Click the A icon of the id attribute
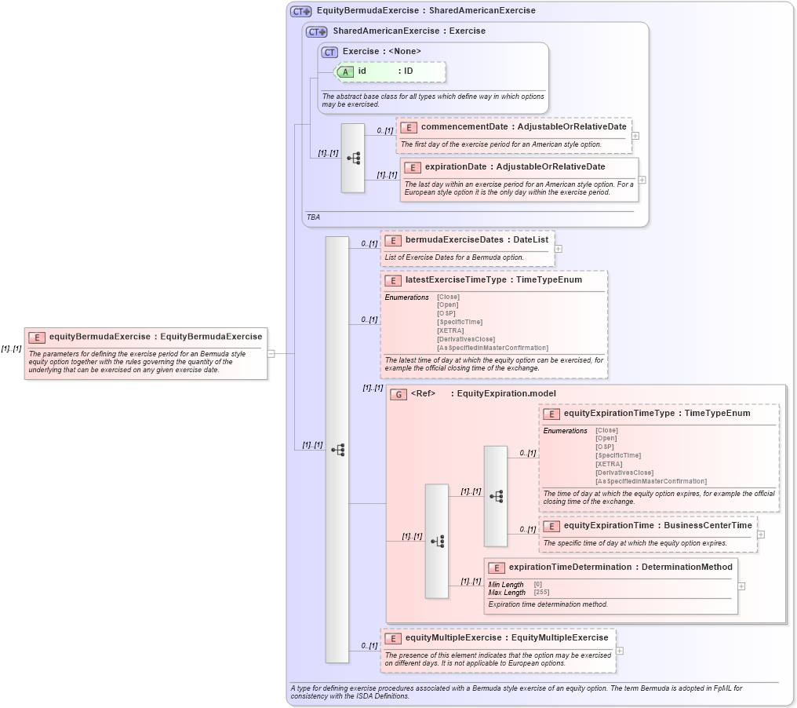Viewport: 797px width, 708px height. [345, 71]
